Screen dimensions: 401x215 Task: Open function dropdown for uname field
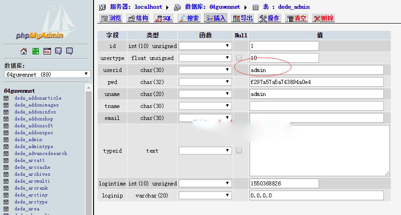pos(205,94)
